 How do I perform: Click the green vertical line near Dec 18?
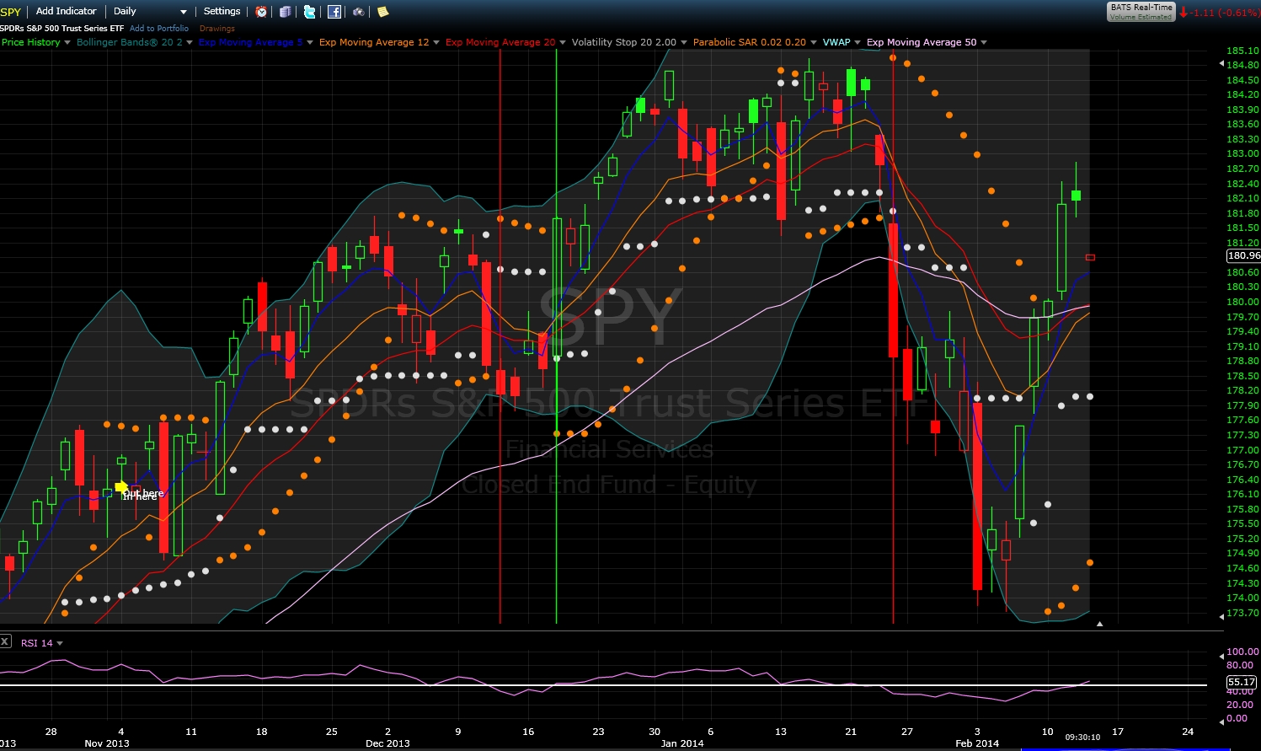pyautogui.click(x=556, y=337)
